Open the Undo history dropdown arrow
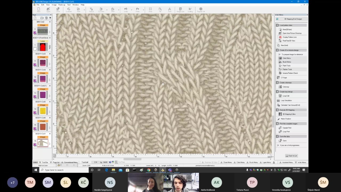 (x=131, y=10)
